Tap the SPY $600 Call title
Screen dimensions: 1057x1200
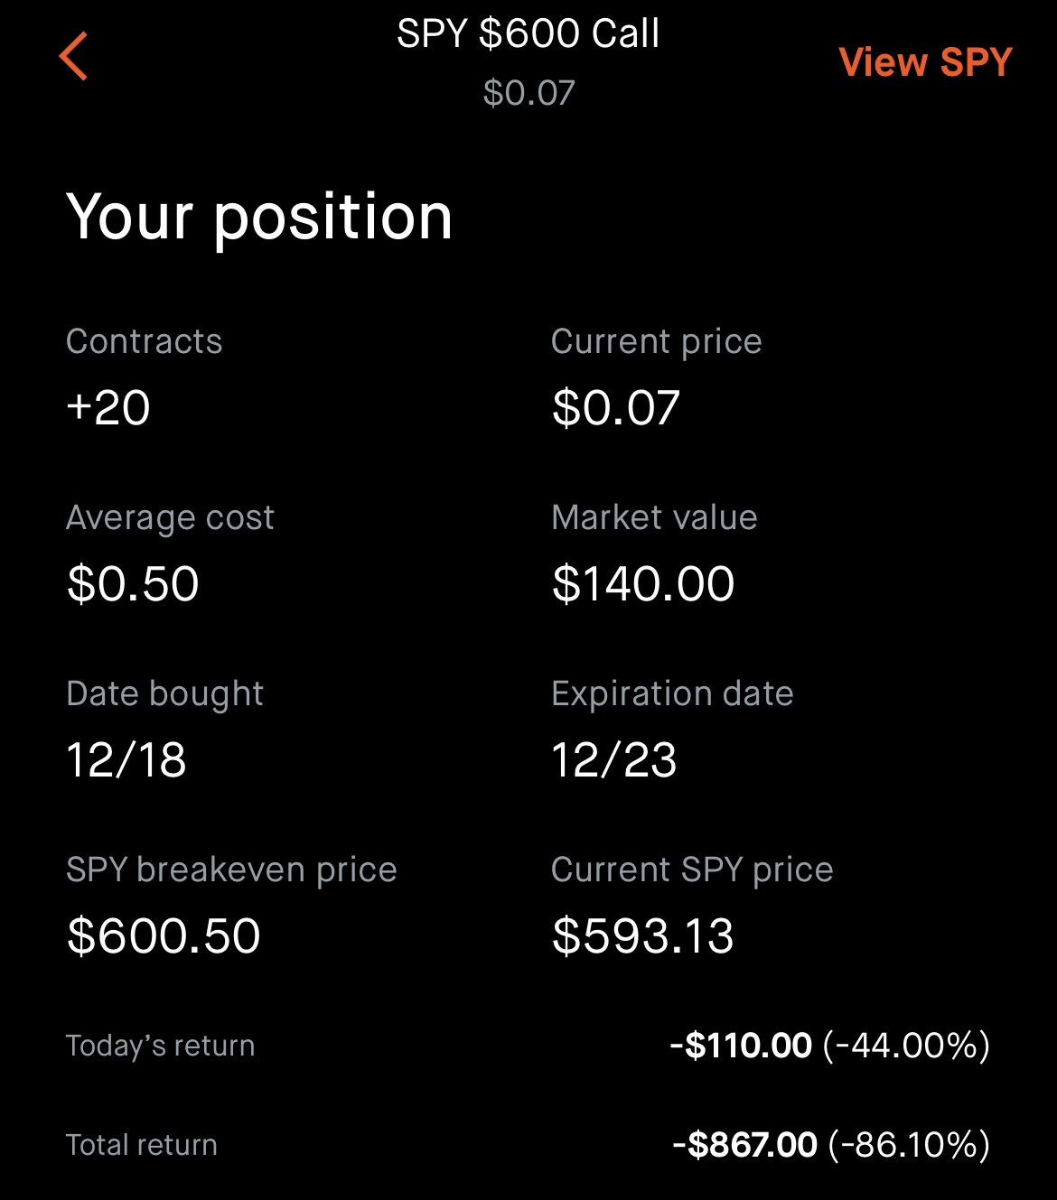coord(528,33)
